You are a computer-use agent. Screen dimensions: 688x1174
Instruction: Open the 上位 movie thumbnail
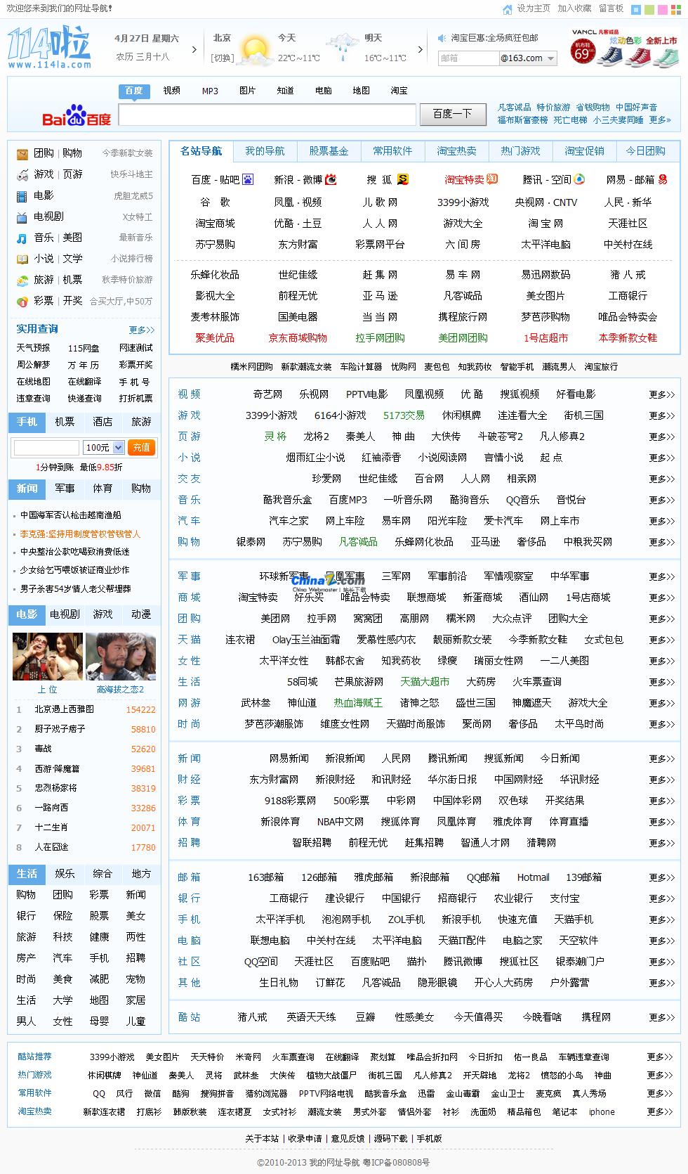click(x=48, y=657)
